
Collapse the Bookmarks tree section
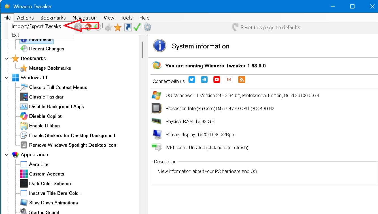(7, 59)
